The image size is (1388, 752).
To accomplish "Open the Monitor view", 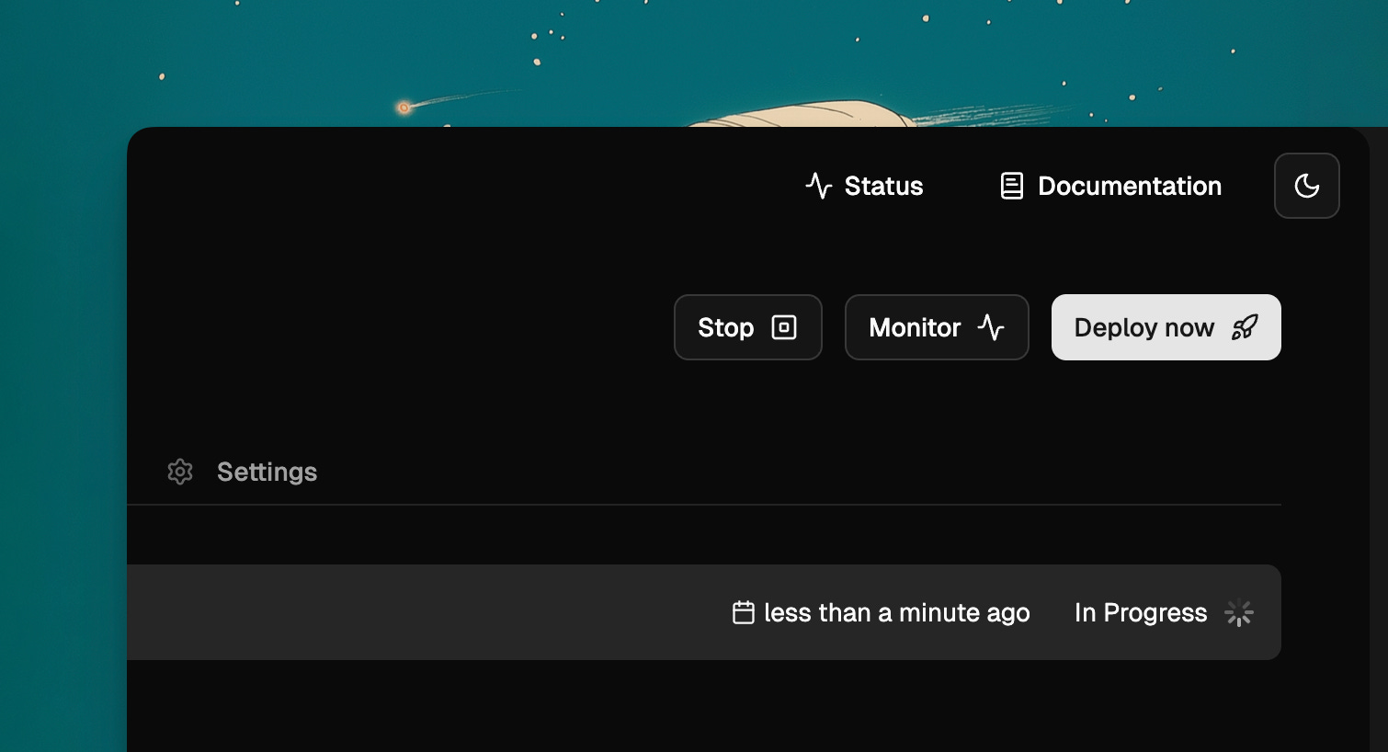I will [x=937, y=327].
